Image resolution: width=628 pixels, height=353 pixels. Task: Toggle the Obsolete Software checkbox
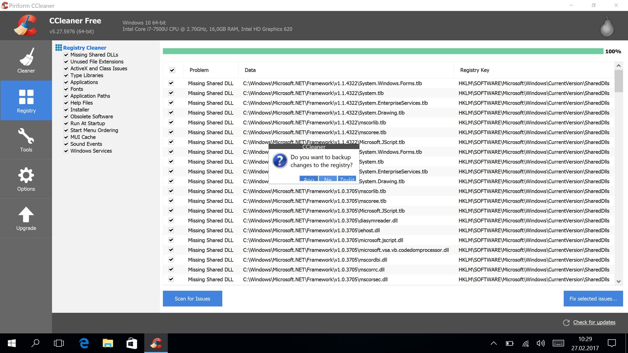coord(66,117)
